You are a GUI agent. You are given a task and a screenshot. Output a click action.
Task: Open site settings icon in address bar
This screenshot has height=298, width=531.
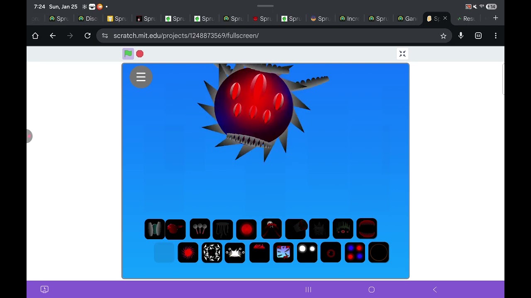[x=105, y=36]
